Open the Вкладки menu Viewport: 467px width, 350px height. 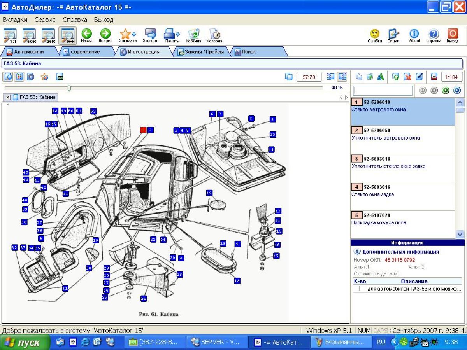(15, 19)
